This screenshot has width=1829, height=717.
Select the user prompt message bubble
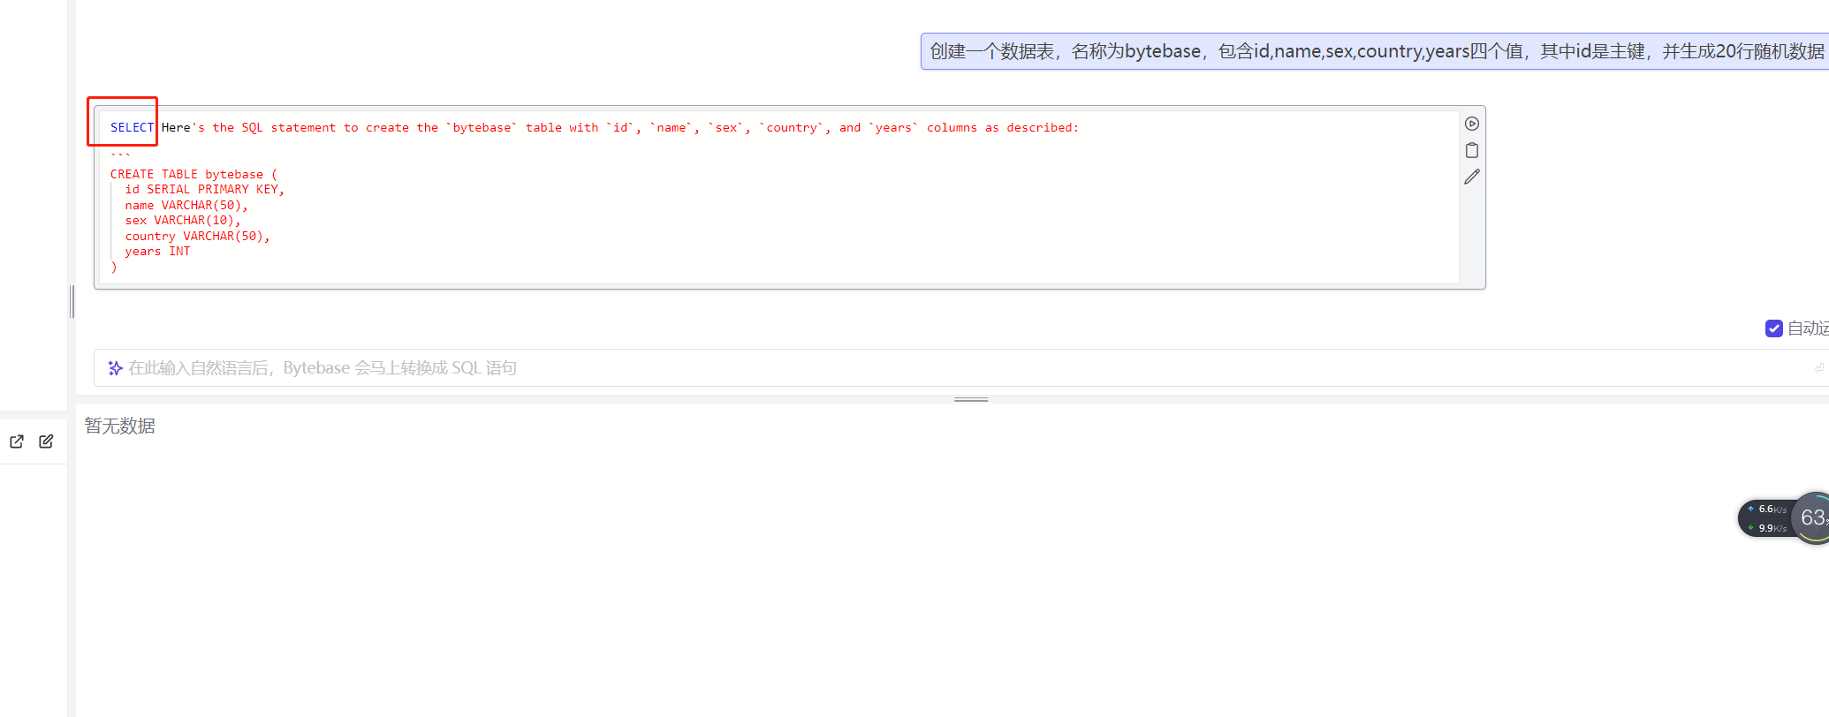point(1375,51)
